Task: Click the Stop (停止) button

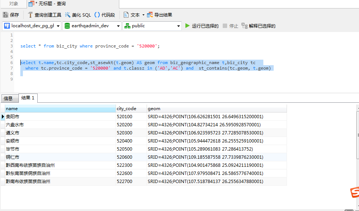Action: pyautogui.click(x=230, y=26)
